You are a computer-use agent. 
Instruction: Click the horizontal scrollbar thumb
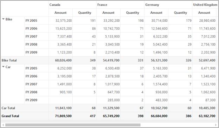pos(73,125)
